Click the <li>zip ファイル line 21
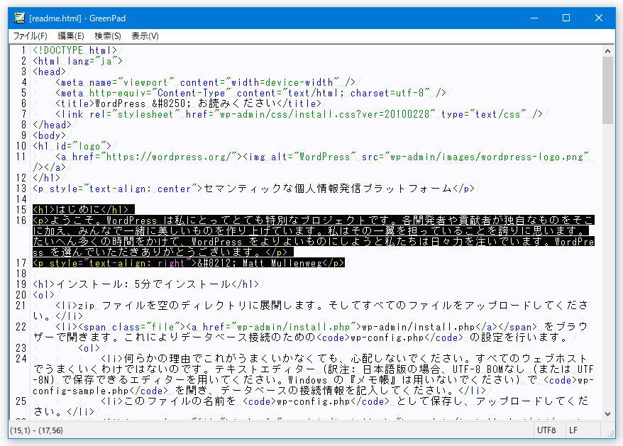Image resolution: width=623 pixels, height=446 pixels. point(310,311)
